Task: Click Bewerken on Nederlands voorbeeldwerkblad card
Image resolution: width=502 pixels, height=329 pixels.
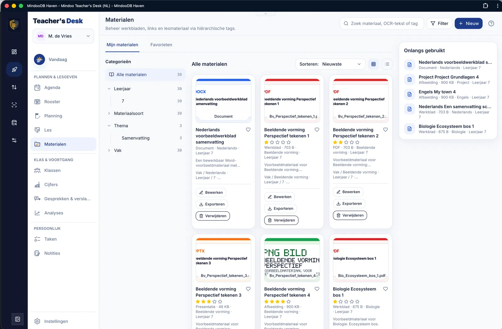Action: [211, 193]
